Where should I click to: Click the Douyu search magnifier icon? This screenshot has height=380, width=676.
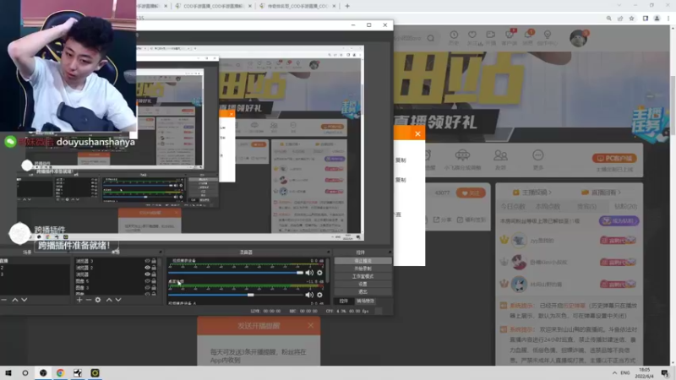pos(431,38)
